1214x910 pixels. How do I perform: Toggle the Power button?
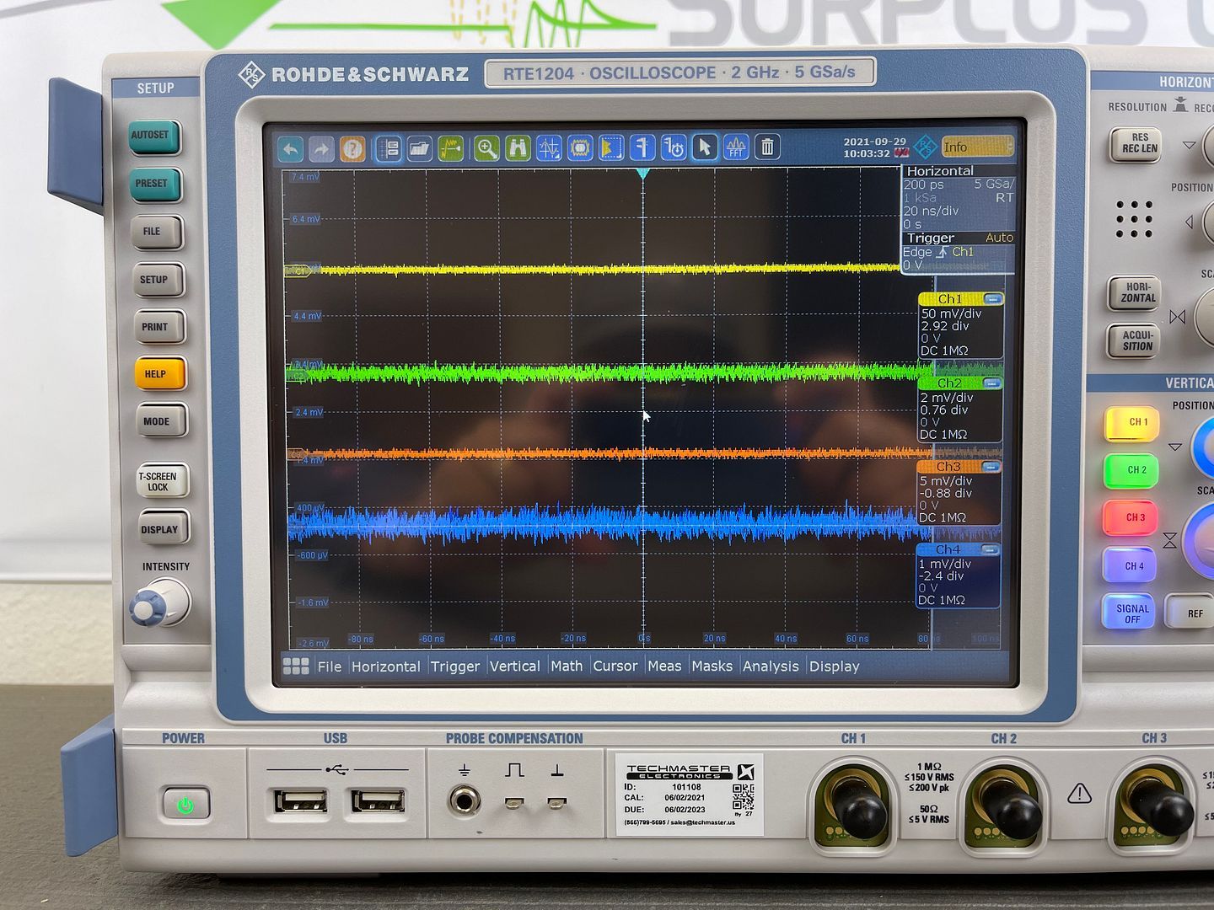tap(185, 805)
